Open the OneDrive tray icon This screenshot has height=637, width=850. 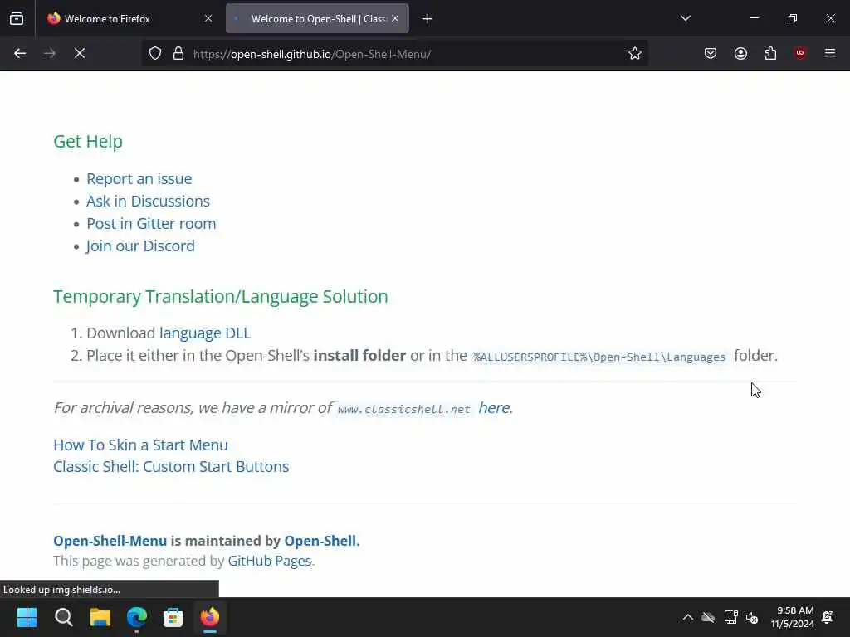point(708,617)
